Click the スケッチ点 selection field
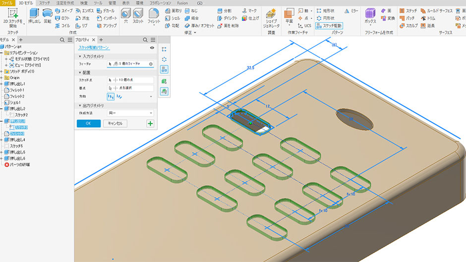466x262 pixels. (130, 80)
